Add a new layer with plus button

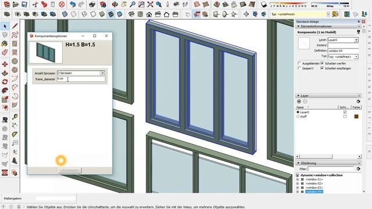click(x=299, y=102)
